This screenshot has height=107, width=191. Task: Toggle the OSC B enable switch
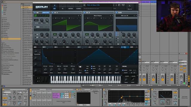click(x=84, y=12)
